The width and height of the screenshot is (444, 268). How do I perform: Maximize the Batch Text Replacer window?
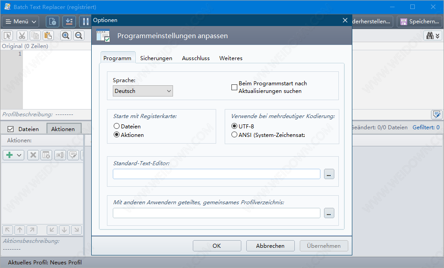413,7
